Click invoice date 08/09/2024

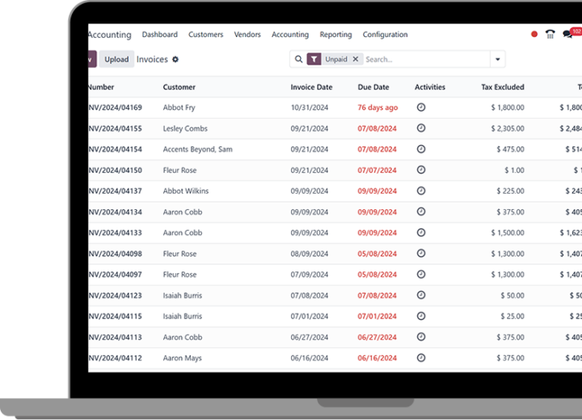coord(309,254)
